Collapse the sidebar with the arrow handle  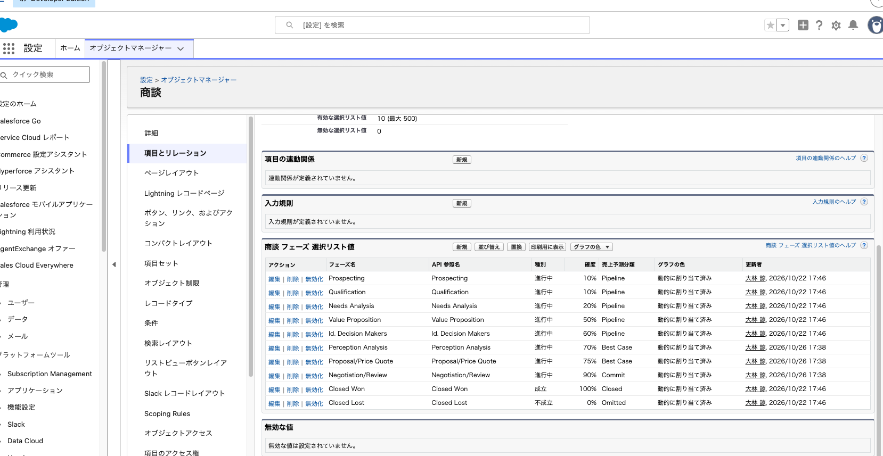point(114,264)
